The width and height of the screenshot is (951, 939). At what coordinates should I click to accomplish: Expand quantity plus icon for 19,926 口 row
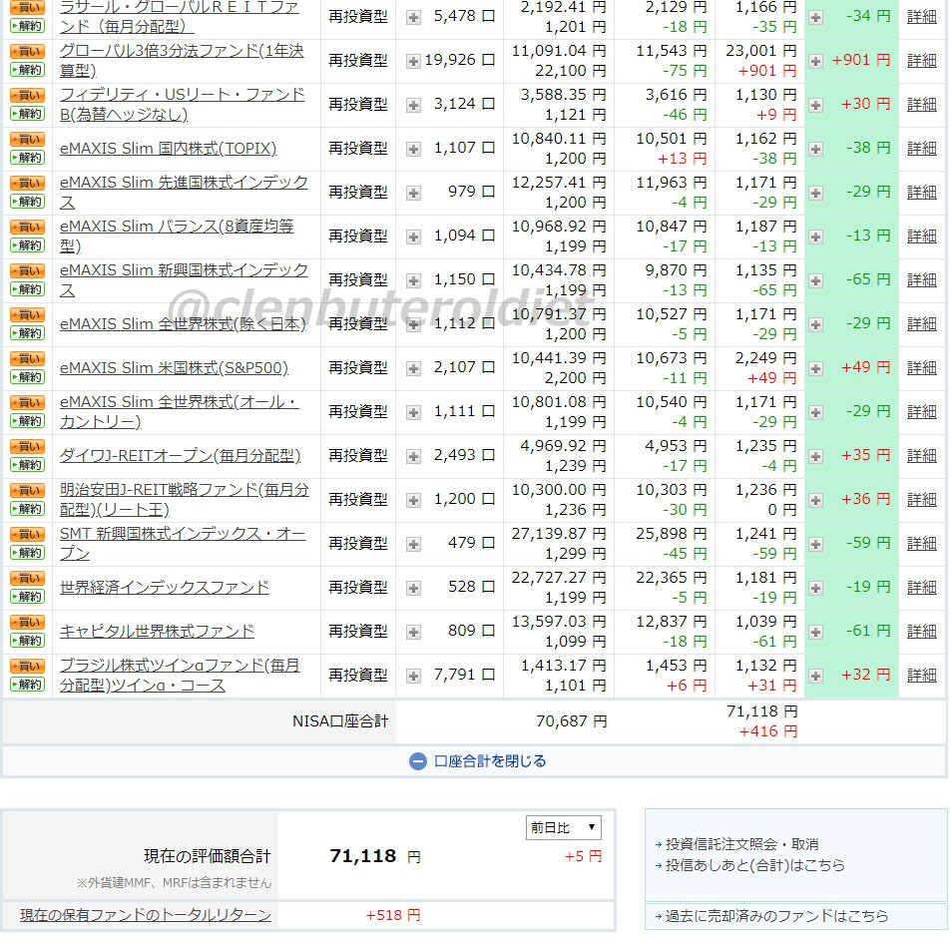tap(414, 61)
